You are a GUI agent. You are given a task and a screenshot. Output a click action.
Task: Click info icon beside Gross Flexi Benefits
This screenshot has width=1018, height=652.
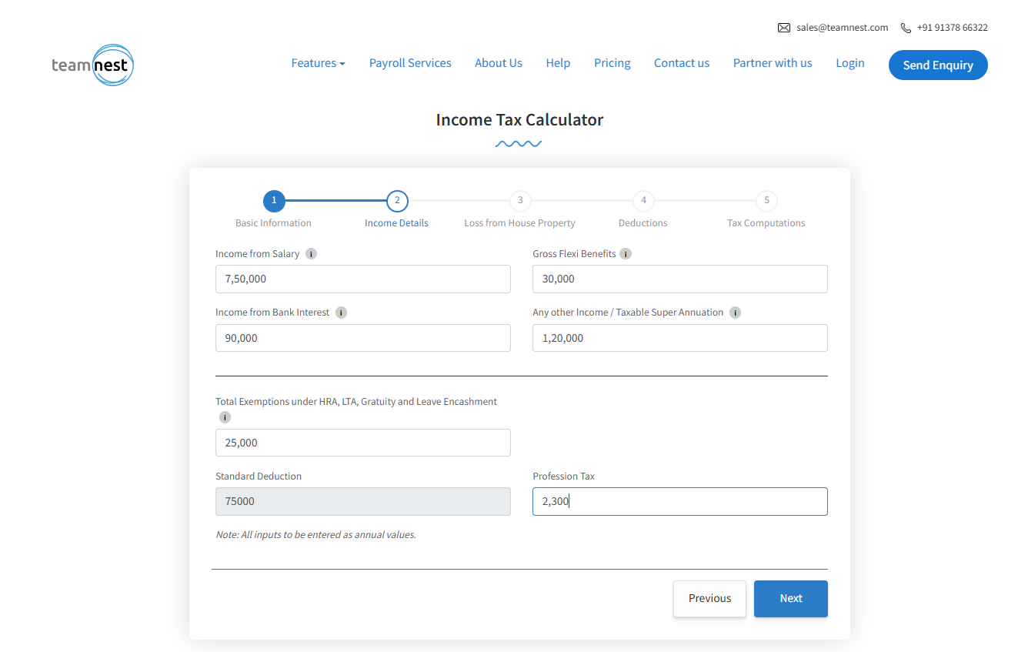(626, 254)
